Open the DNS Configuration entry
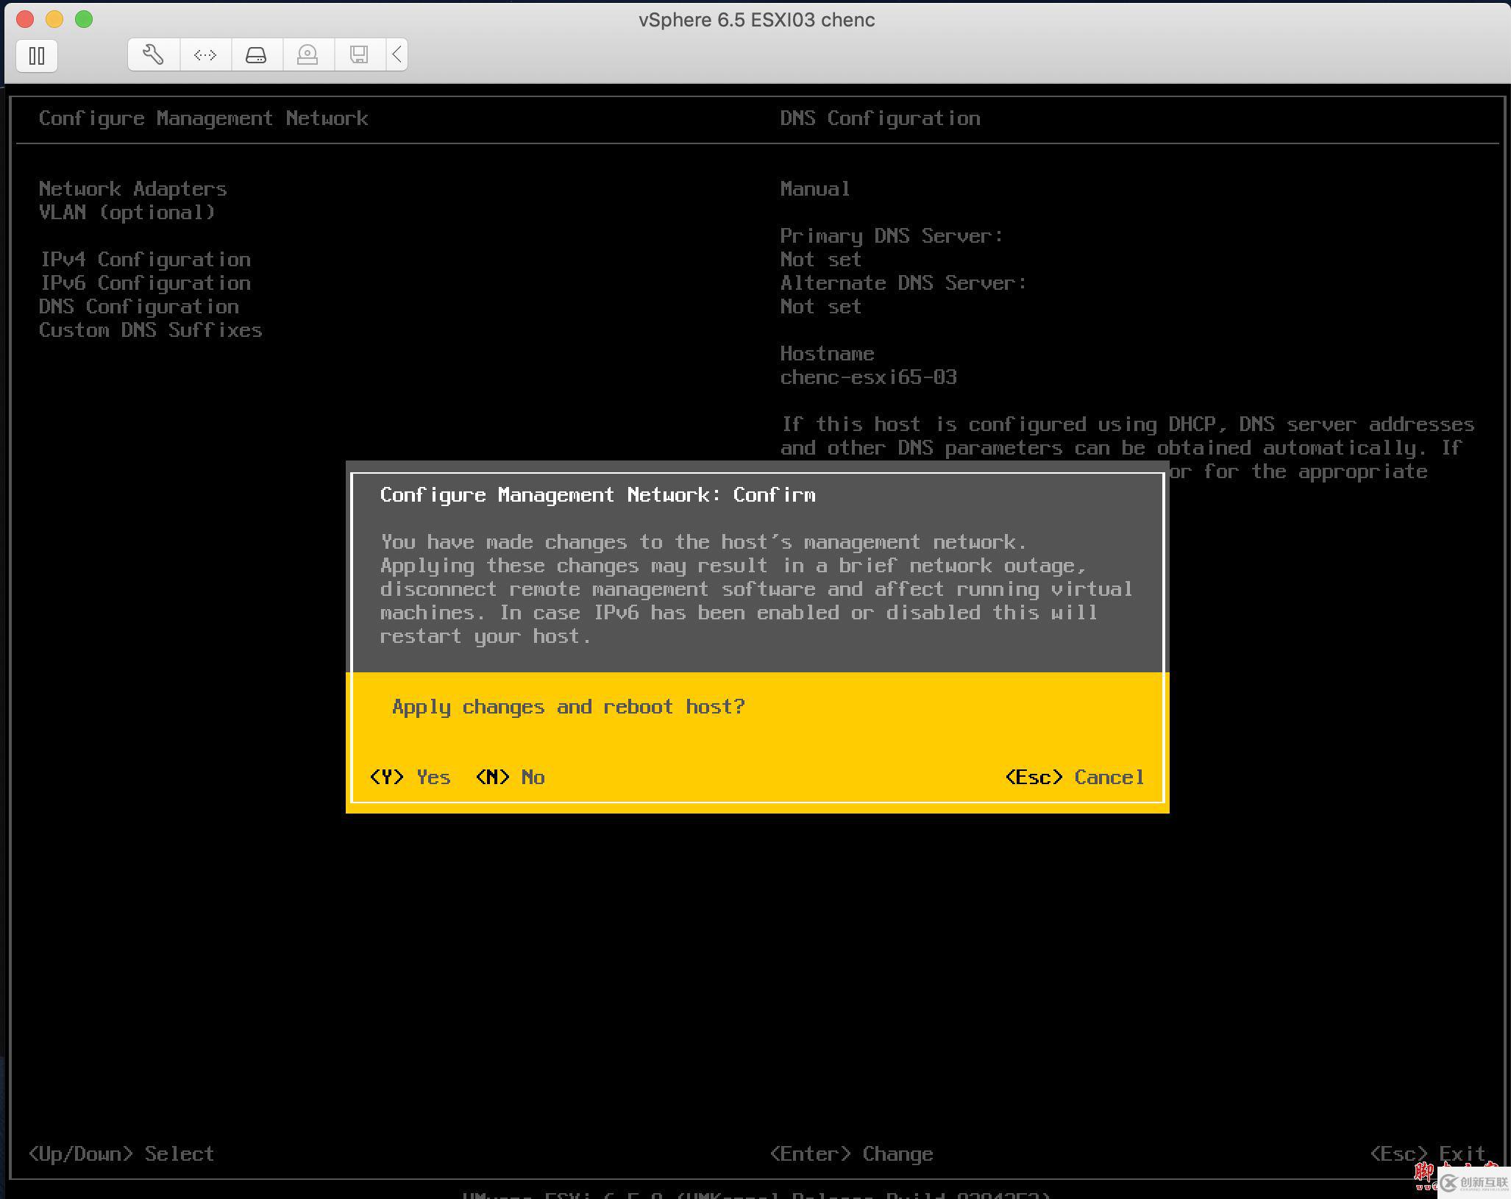Viewport: 1511px width, 1199px height. tap(138, 306)
